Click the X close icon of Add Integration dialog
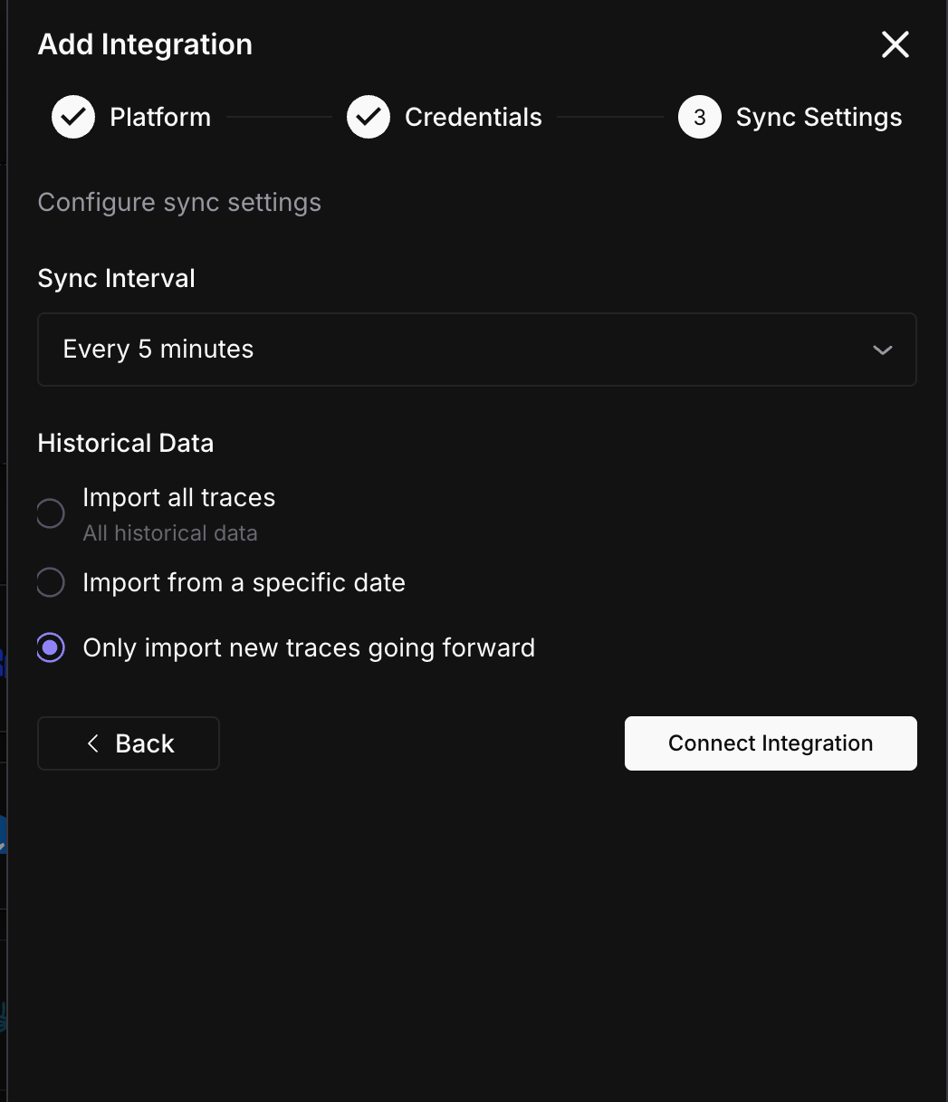948x1102 pixels. pos(895,43)
